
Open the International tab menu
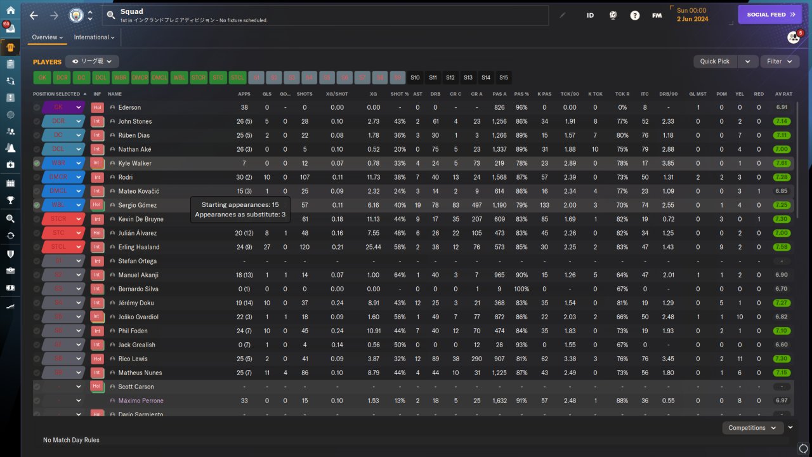click(94, 37)
